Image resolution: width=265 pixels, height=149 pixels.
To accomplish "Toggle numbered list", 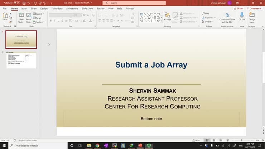I will (106, 15).
